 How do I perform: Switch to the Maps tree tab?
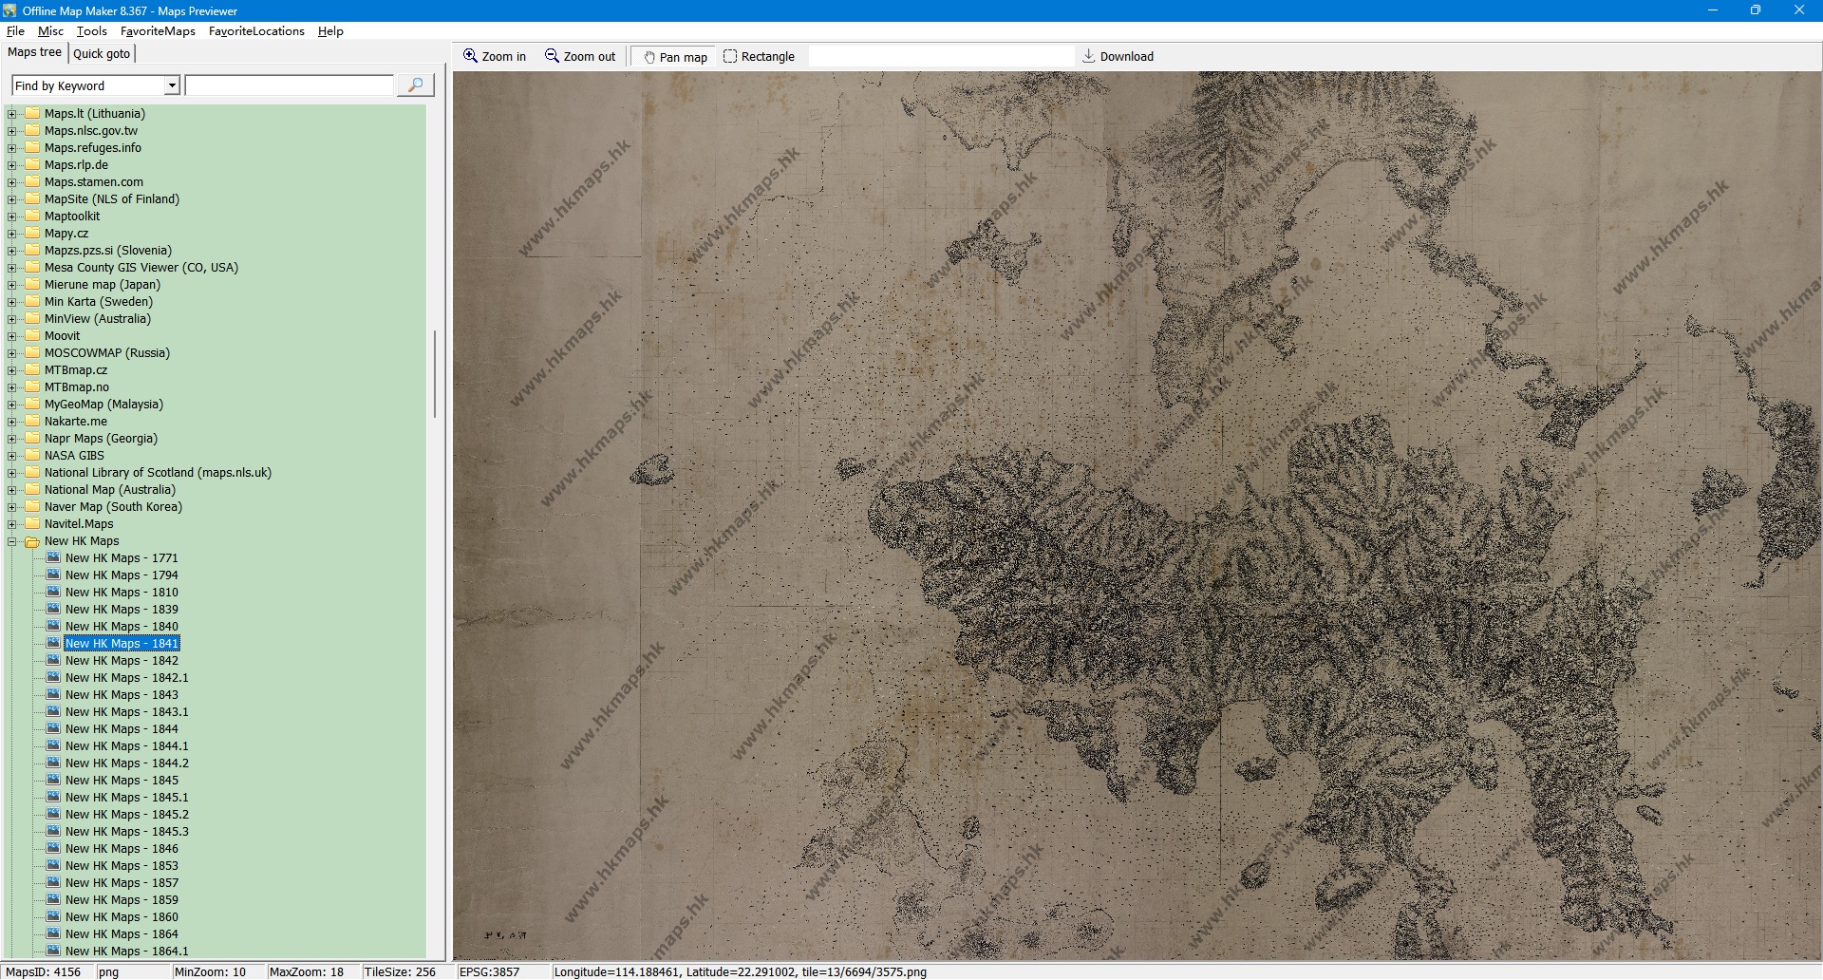click(x=34, y=52)
